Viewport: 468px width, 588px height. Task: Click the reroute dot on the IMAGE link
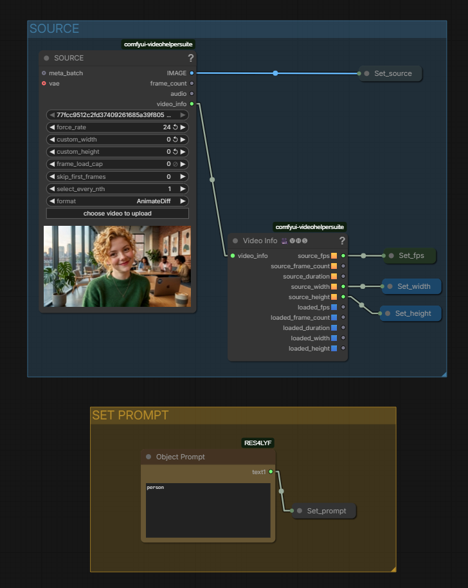tap(275, 73)
